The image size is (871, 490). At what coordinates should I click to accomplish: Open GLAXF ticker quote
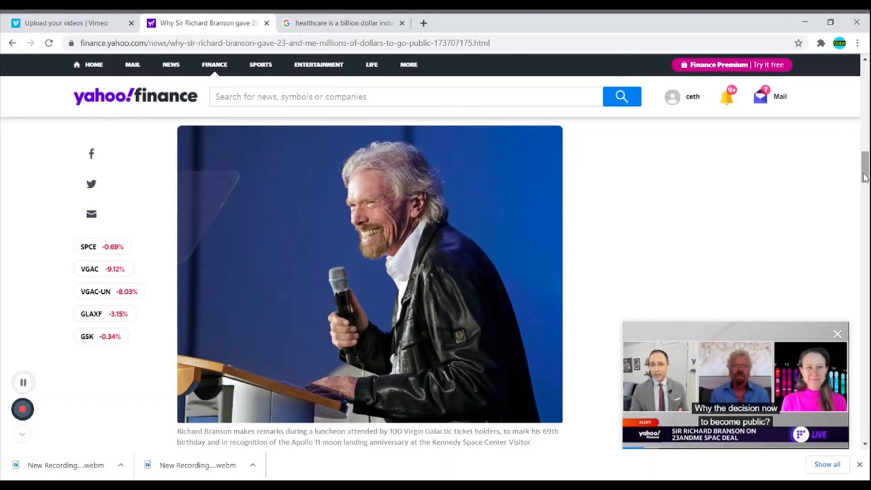[104, 314]
